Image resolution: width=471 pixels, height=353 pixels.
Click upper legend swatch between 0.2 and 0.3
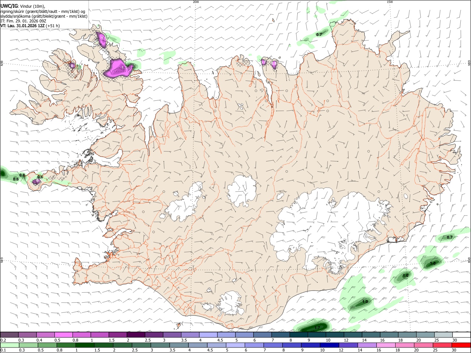point(9,335)
